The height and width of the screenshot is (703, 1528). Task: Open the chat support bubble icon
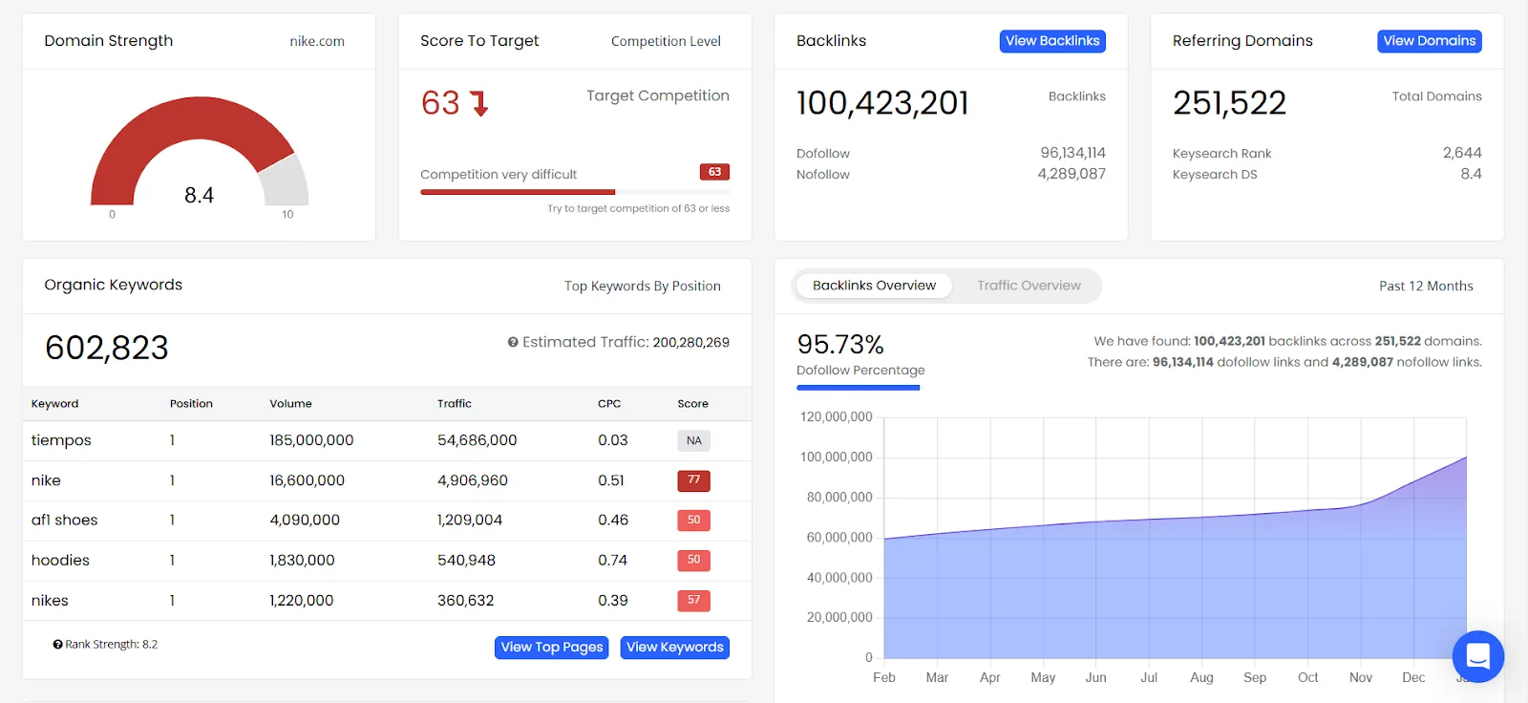coord(1477,656)
